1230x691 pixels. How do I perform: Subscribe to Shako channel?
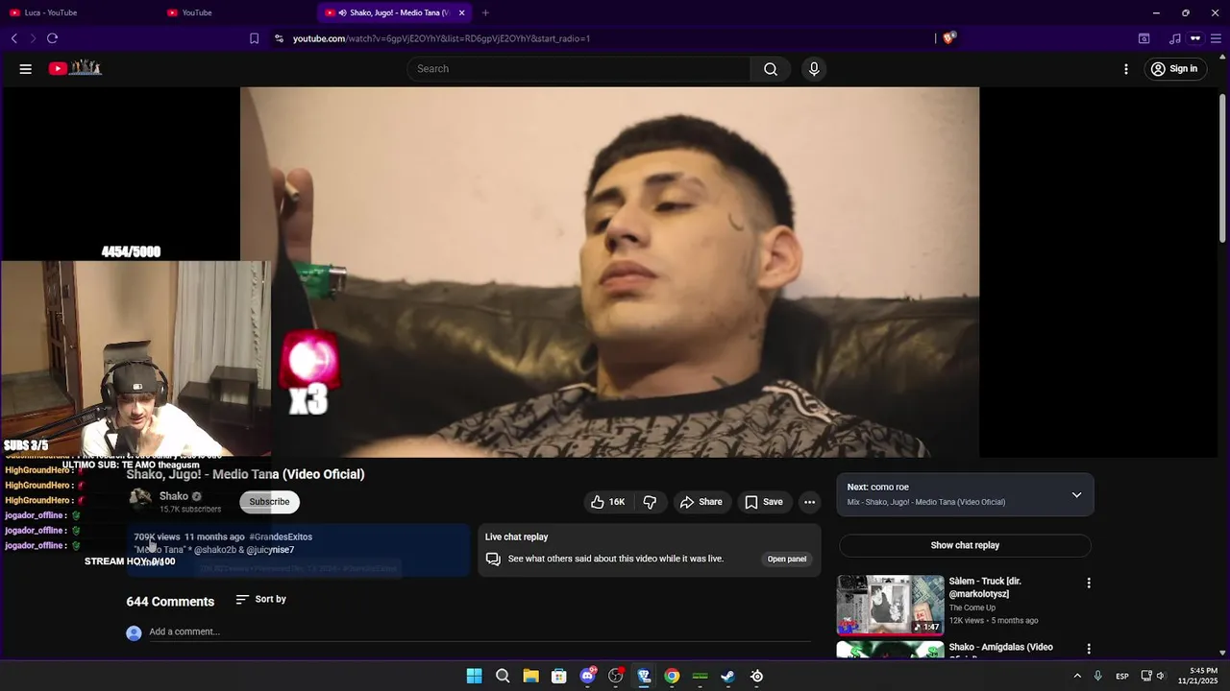[269, 502]
